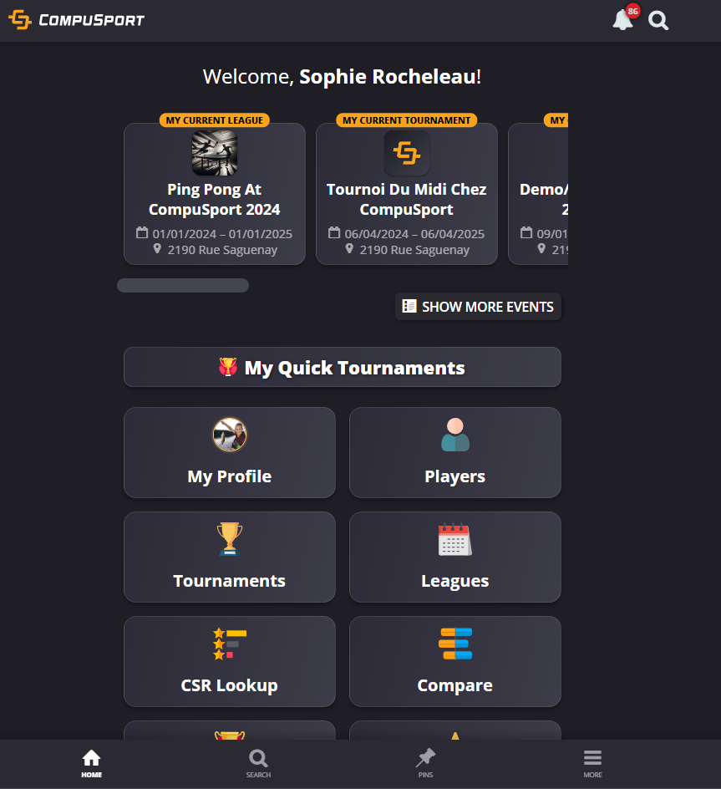
Task: Open the Compare tile label
Action: point(454,685)
